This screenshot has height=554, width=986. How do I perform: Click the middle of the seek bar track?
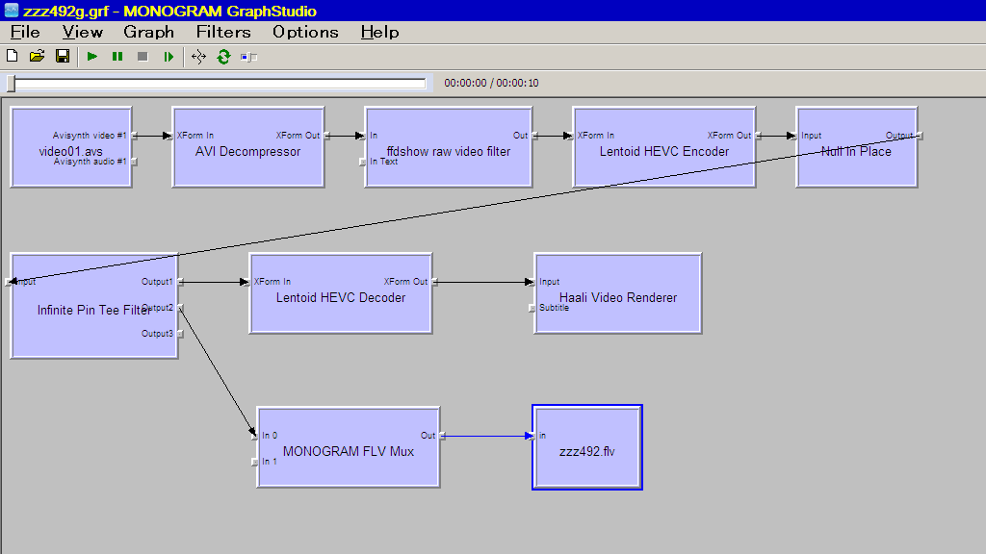point(218,83)
